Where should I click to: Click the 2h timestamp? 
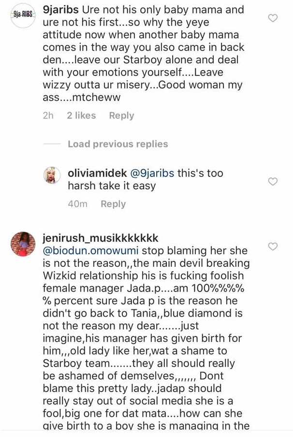click(48, 116)
